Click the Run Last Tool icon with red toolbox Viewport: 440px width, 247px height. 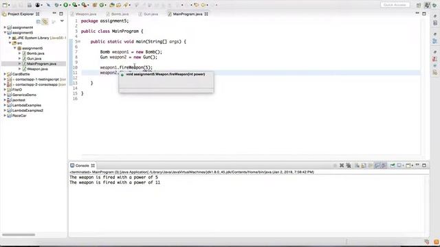(x=84, y=5)
